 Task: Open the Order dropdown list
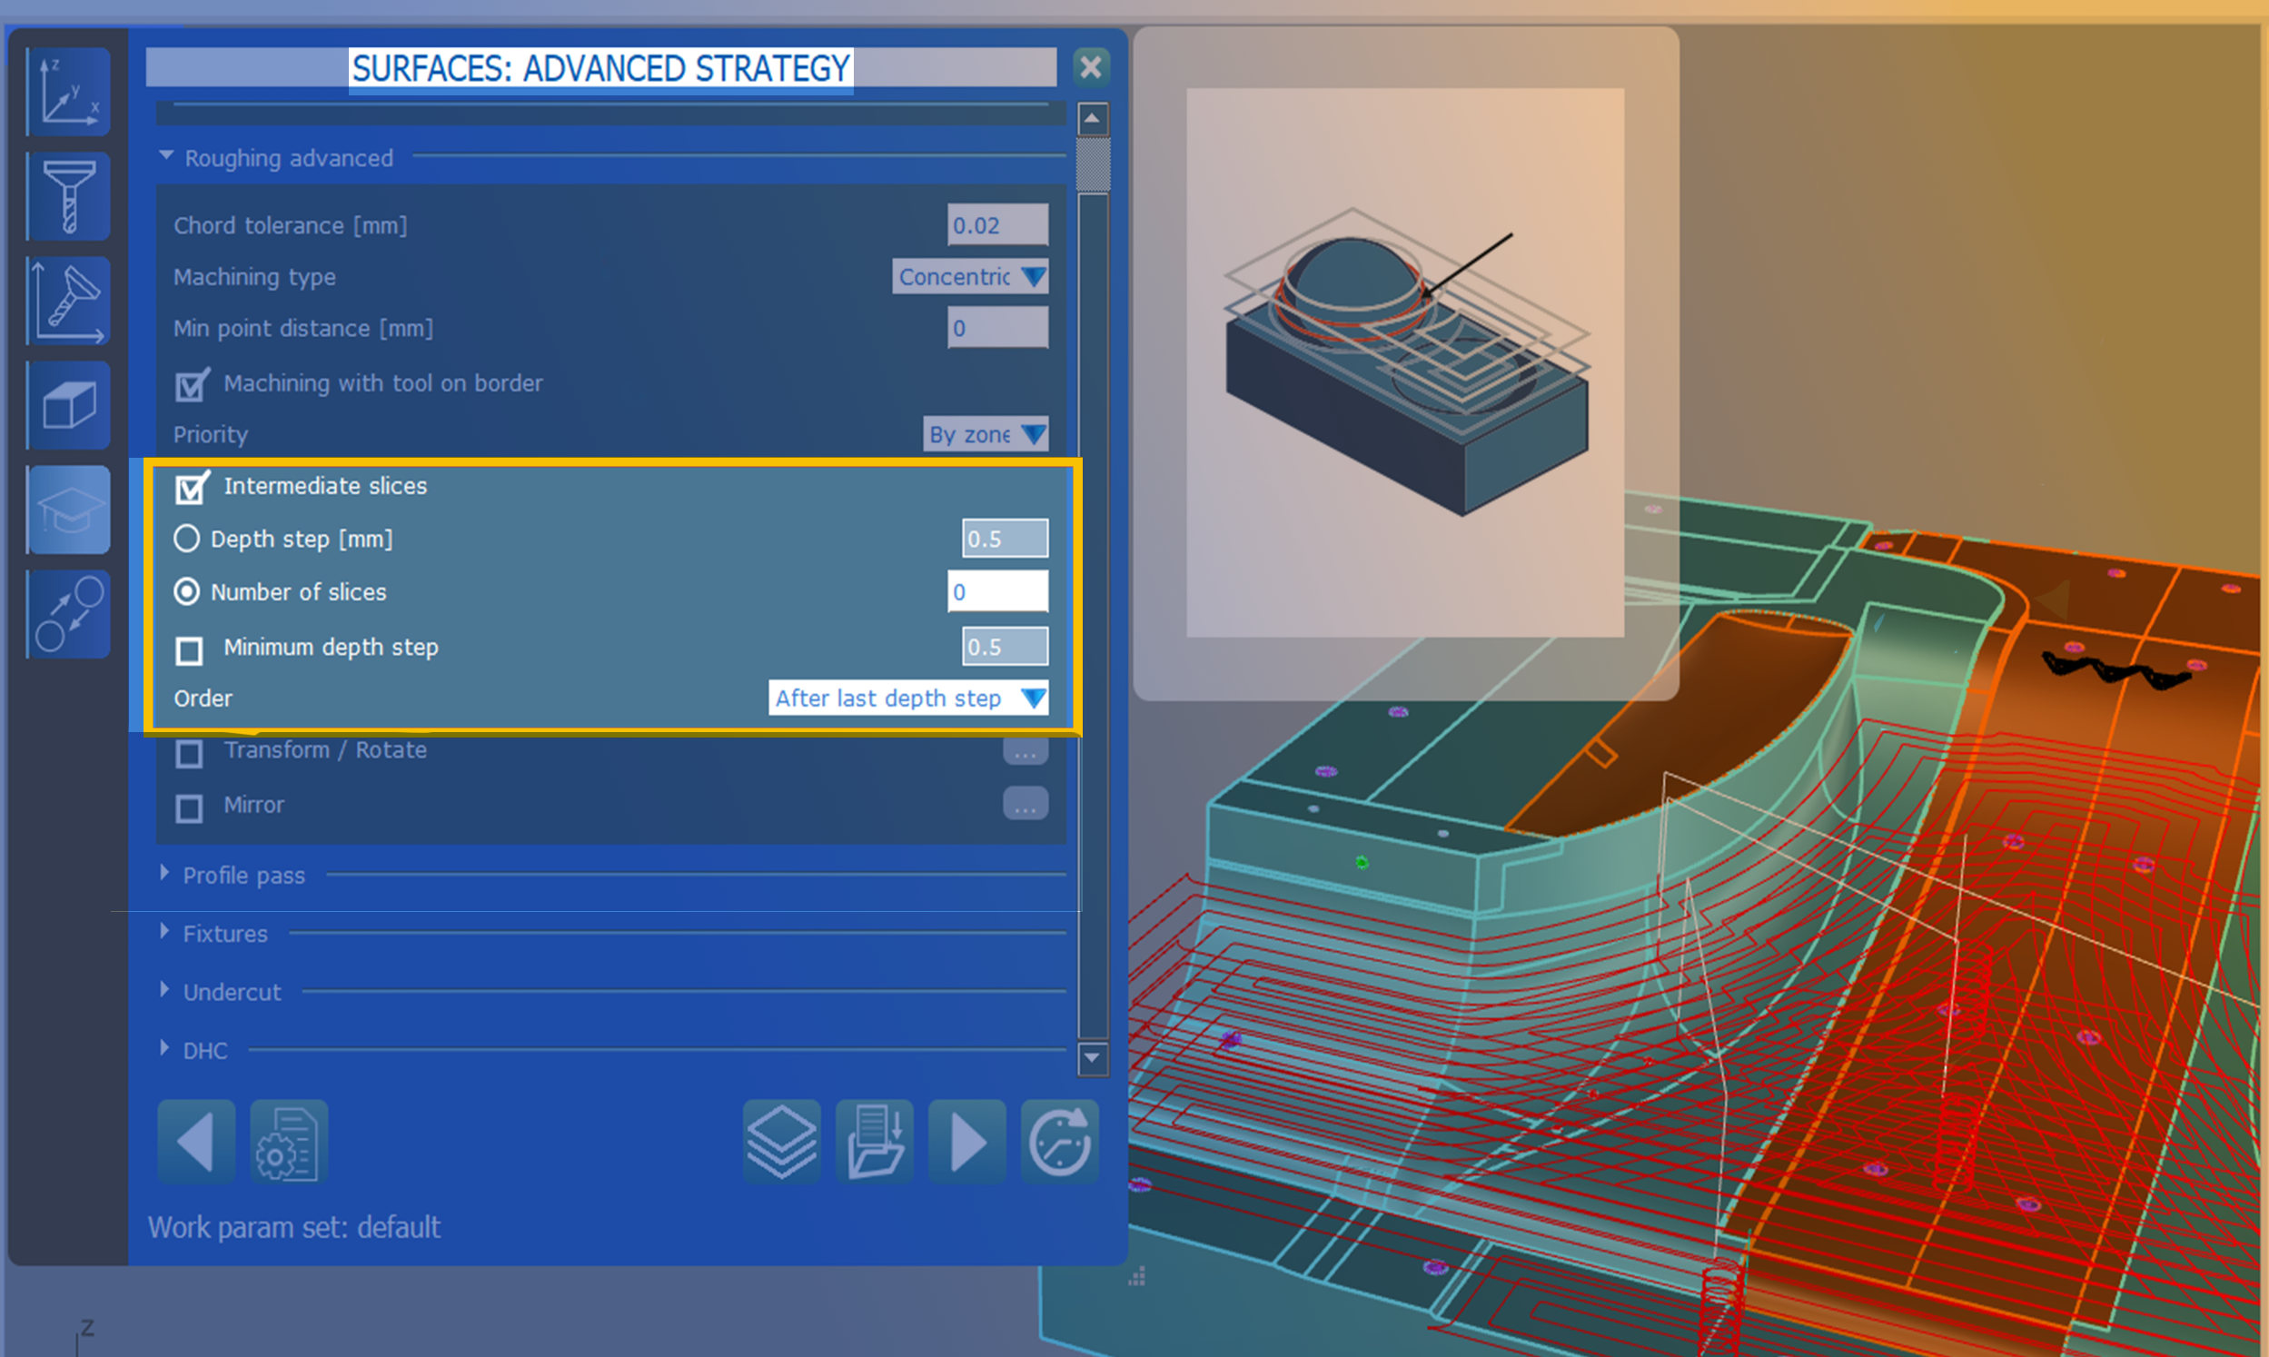coord(907,698)
